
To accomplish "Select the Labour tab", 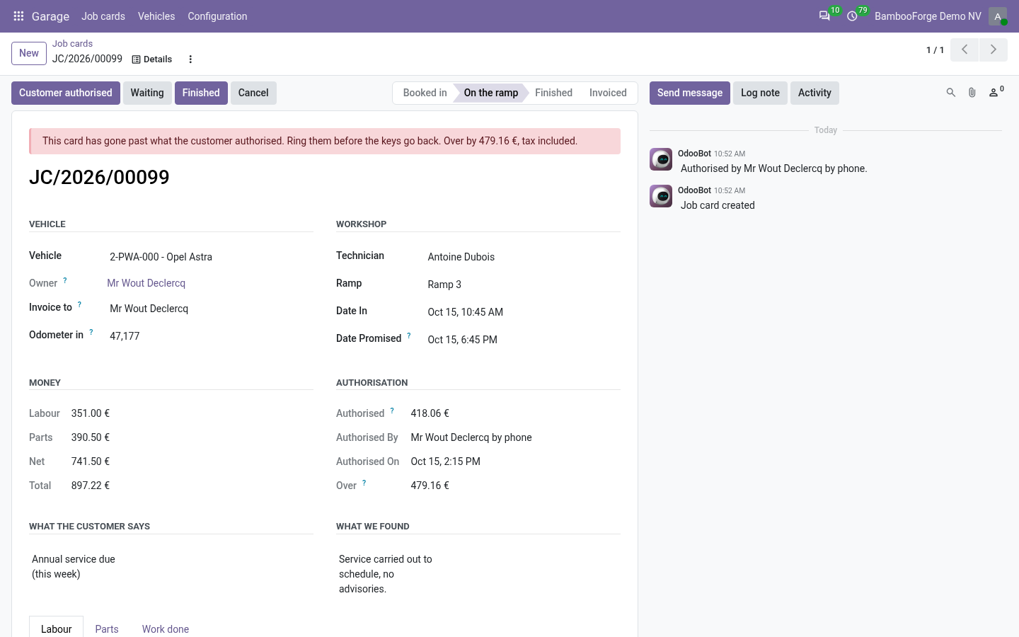I will 57,629.
